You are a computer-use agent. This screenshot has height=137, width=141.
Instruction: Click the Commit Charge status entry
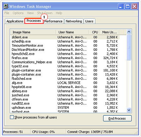90,132
